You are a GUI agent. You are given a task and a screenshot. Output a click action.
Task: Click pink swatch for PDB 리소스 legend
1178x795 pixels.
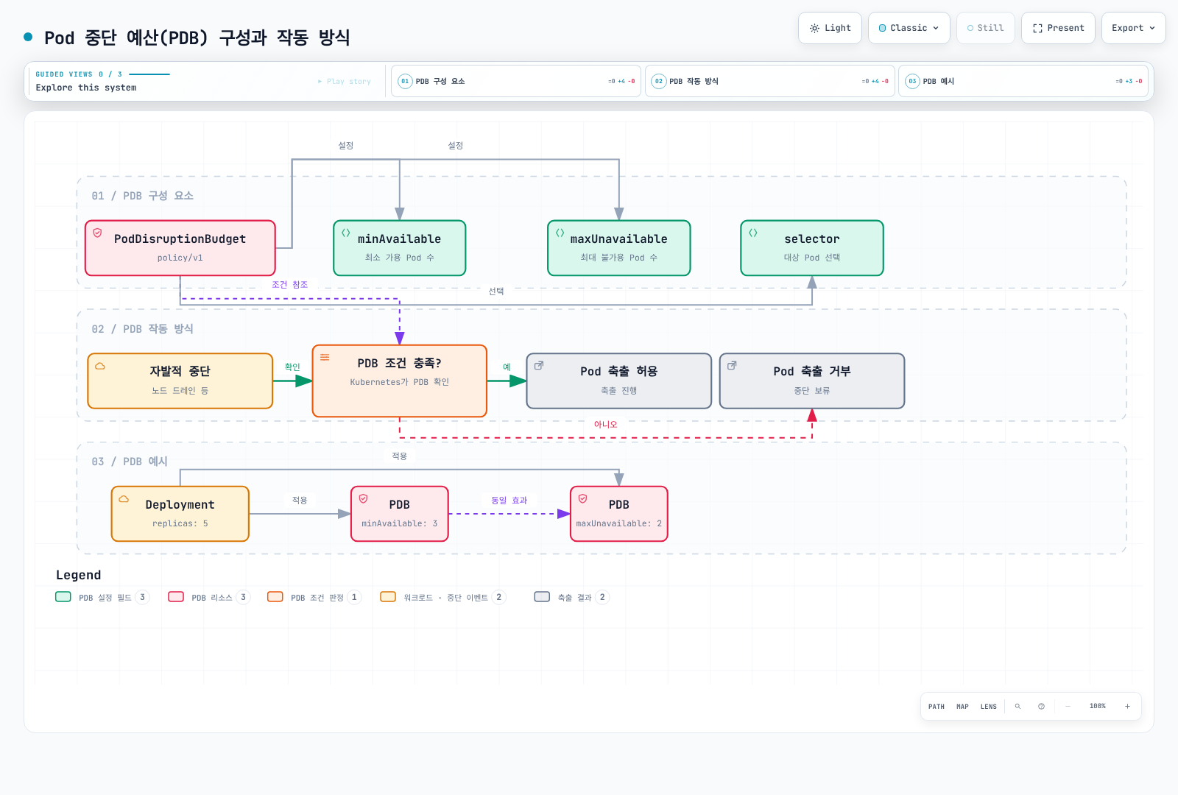coord(176,597)
